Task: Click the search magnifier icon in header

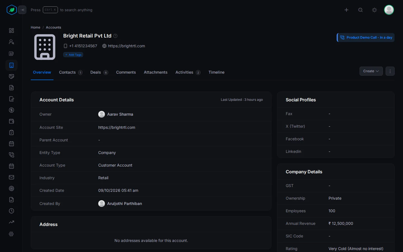Action: coord(360,10)
